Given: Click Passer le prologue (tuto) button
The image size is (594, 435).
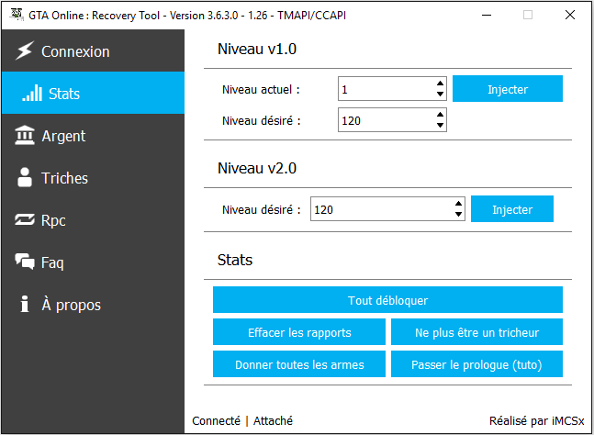Looking at the screenshot, I should coord(476,363).
